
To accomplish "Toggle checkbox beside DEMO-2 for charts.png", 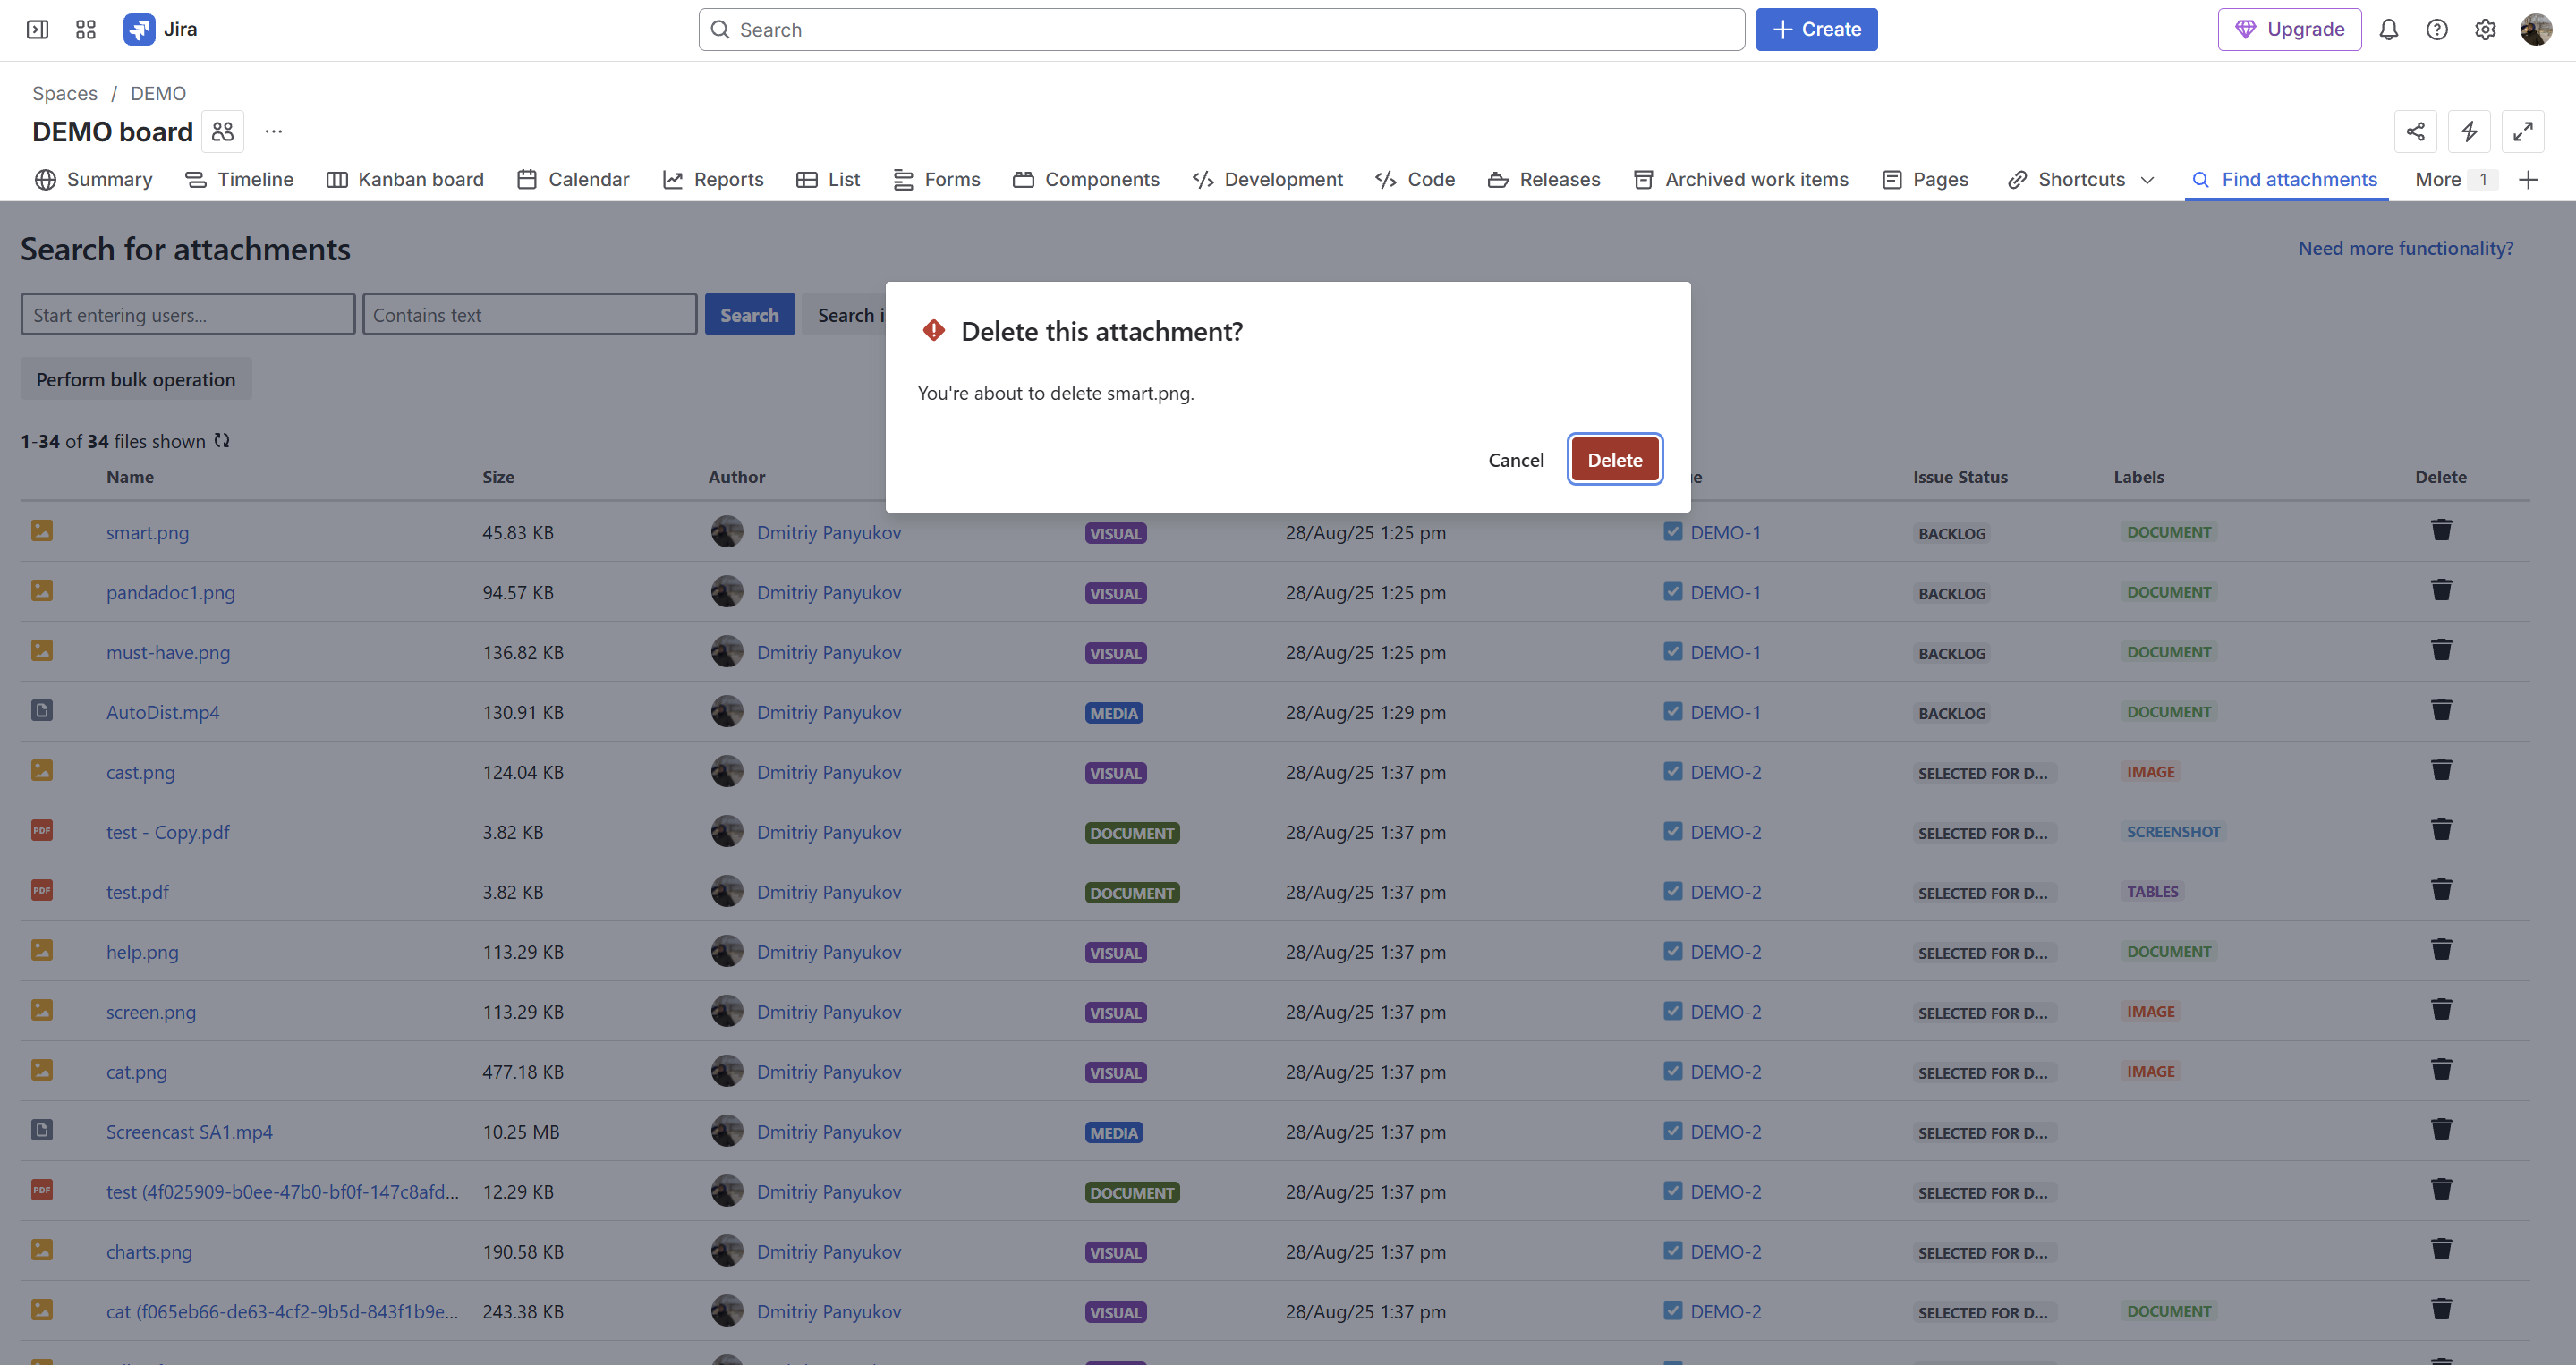I will (x=1672, y=1250).
